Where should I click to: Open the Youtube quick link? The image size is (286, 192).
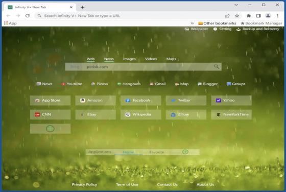tap(71, 84)
